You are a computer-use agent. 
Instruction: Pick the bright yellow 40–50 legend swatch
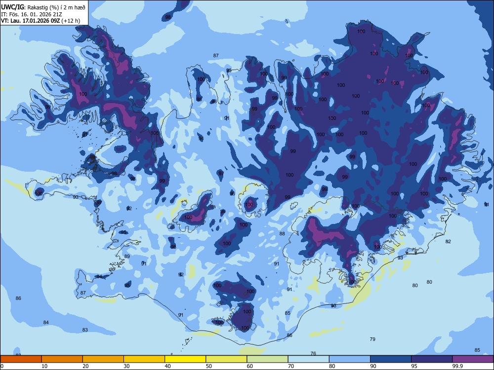[x=185, y=359]
